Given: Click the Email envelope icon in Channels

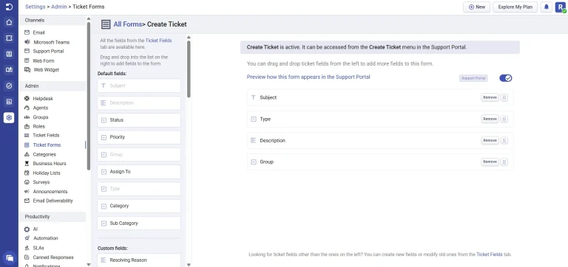Looking at the screenshot, I should pos(27,32).
